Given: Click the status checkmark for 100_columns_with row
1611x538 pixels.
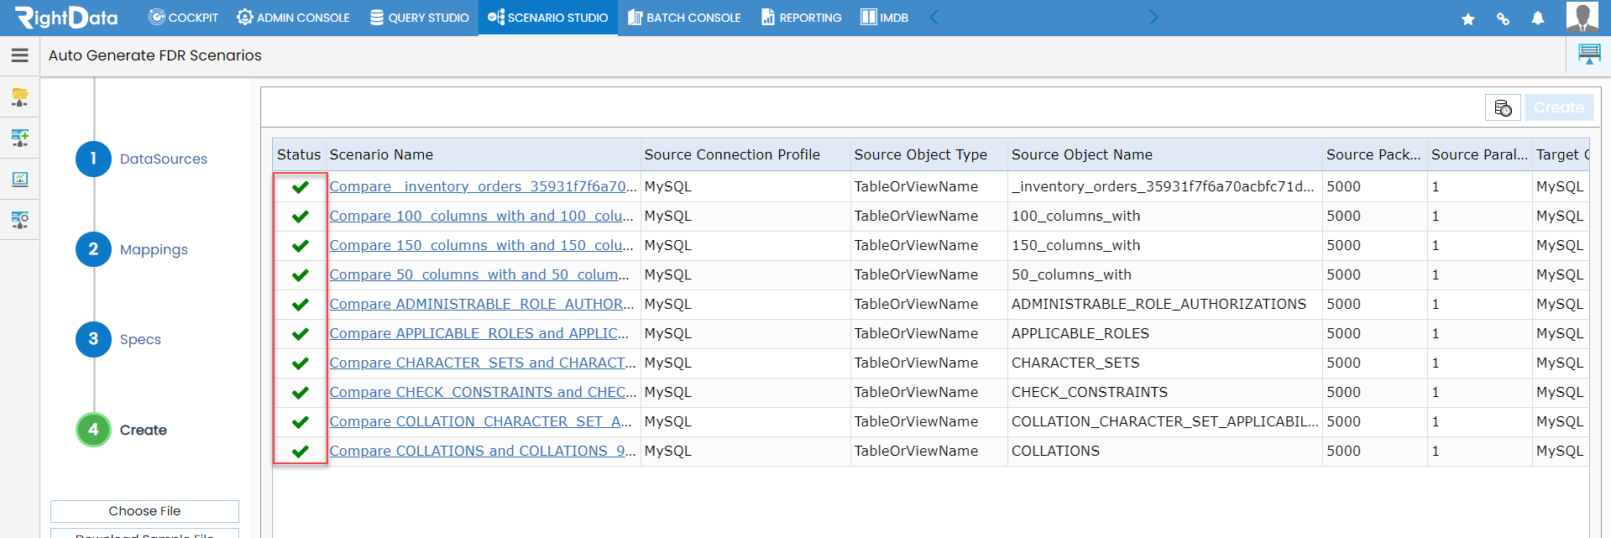Looking at the screenshot, I should [300, 217].
